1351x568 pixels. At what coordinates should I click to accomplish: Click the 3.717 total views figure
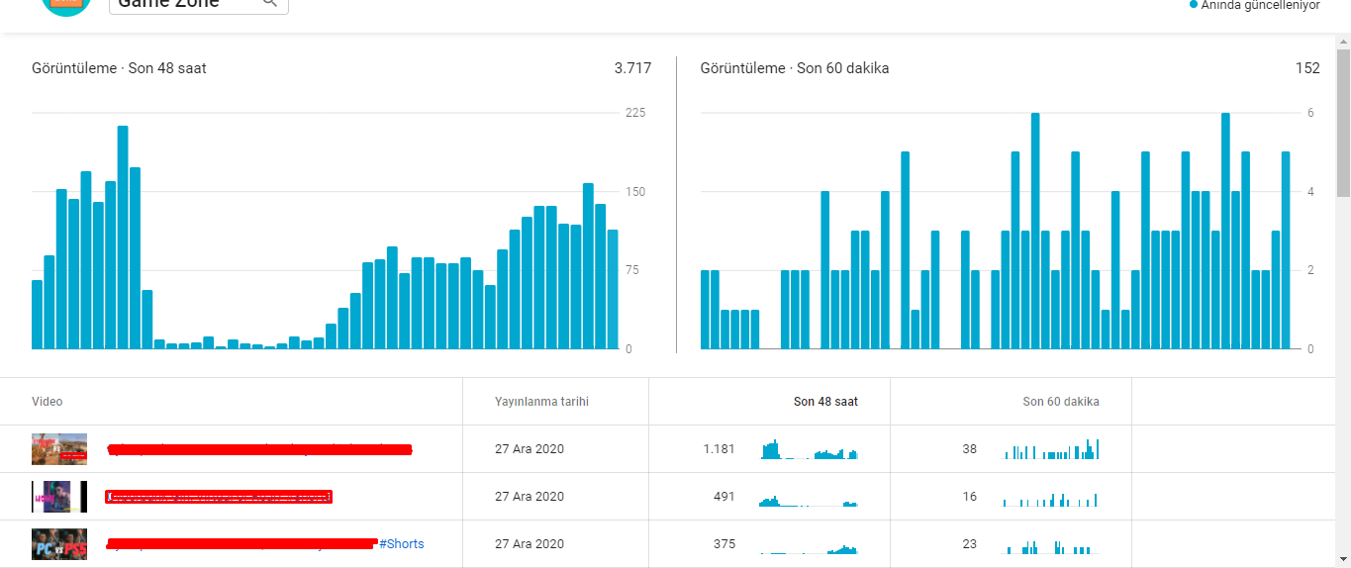pyautogui.click(x=632, y=68)
